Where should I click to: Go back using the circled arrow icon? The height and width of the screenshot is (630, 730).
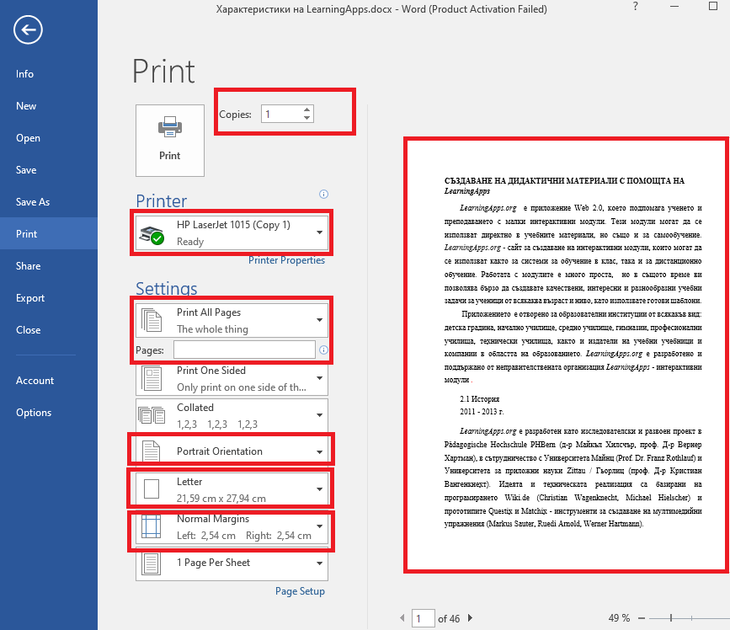(28, 29)
